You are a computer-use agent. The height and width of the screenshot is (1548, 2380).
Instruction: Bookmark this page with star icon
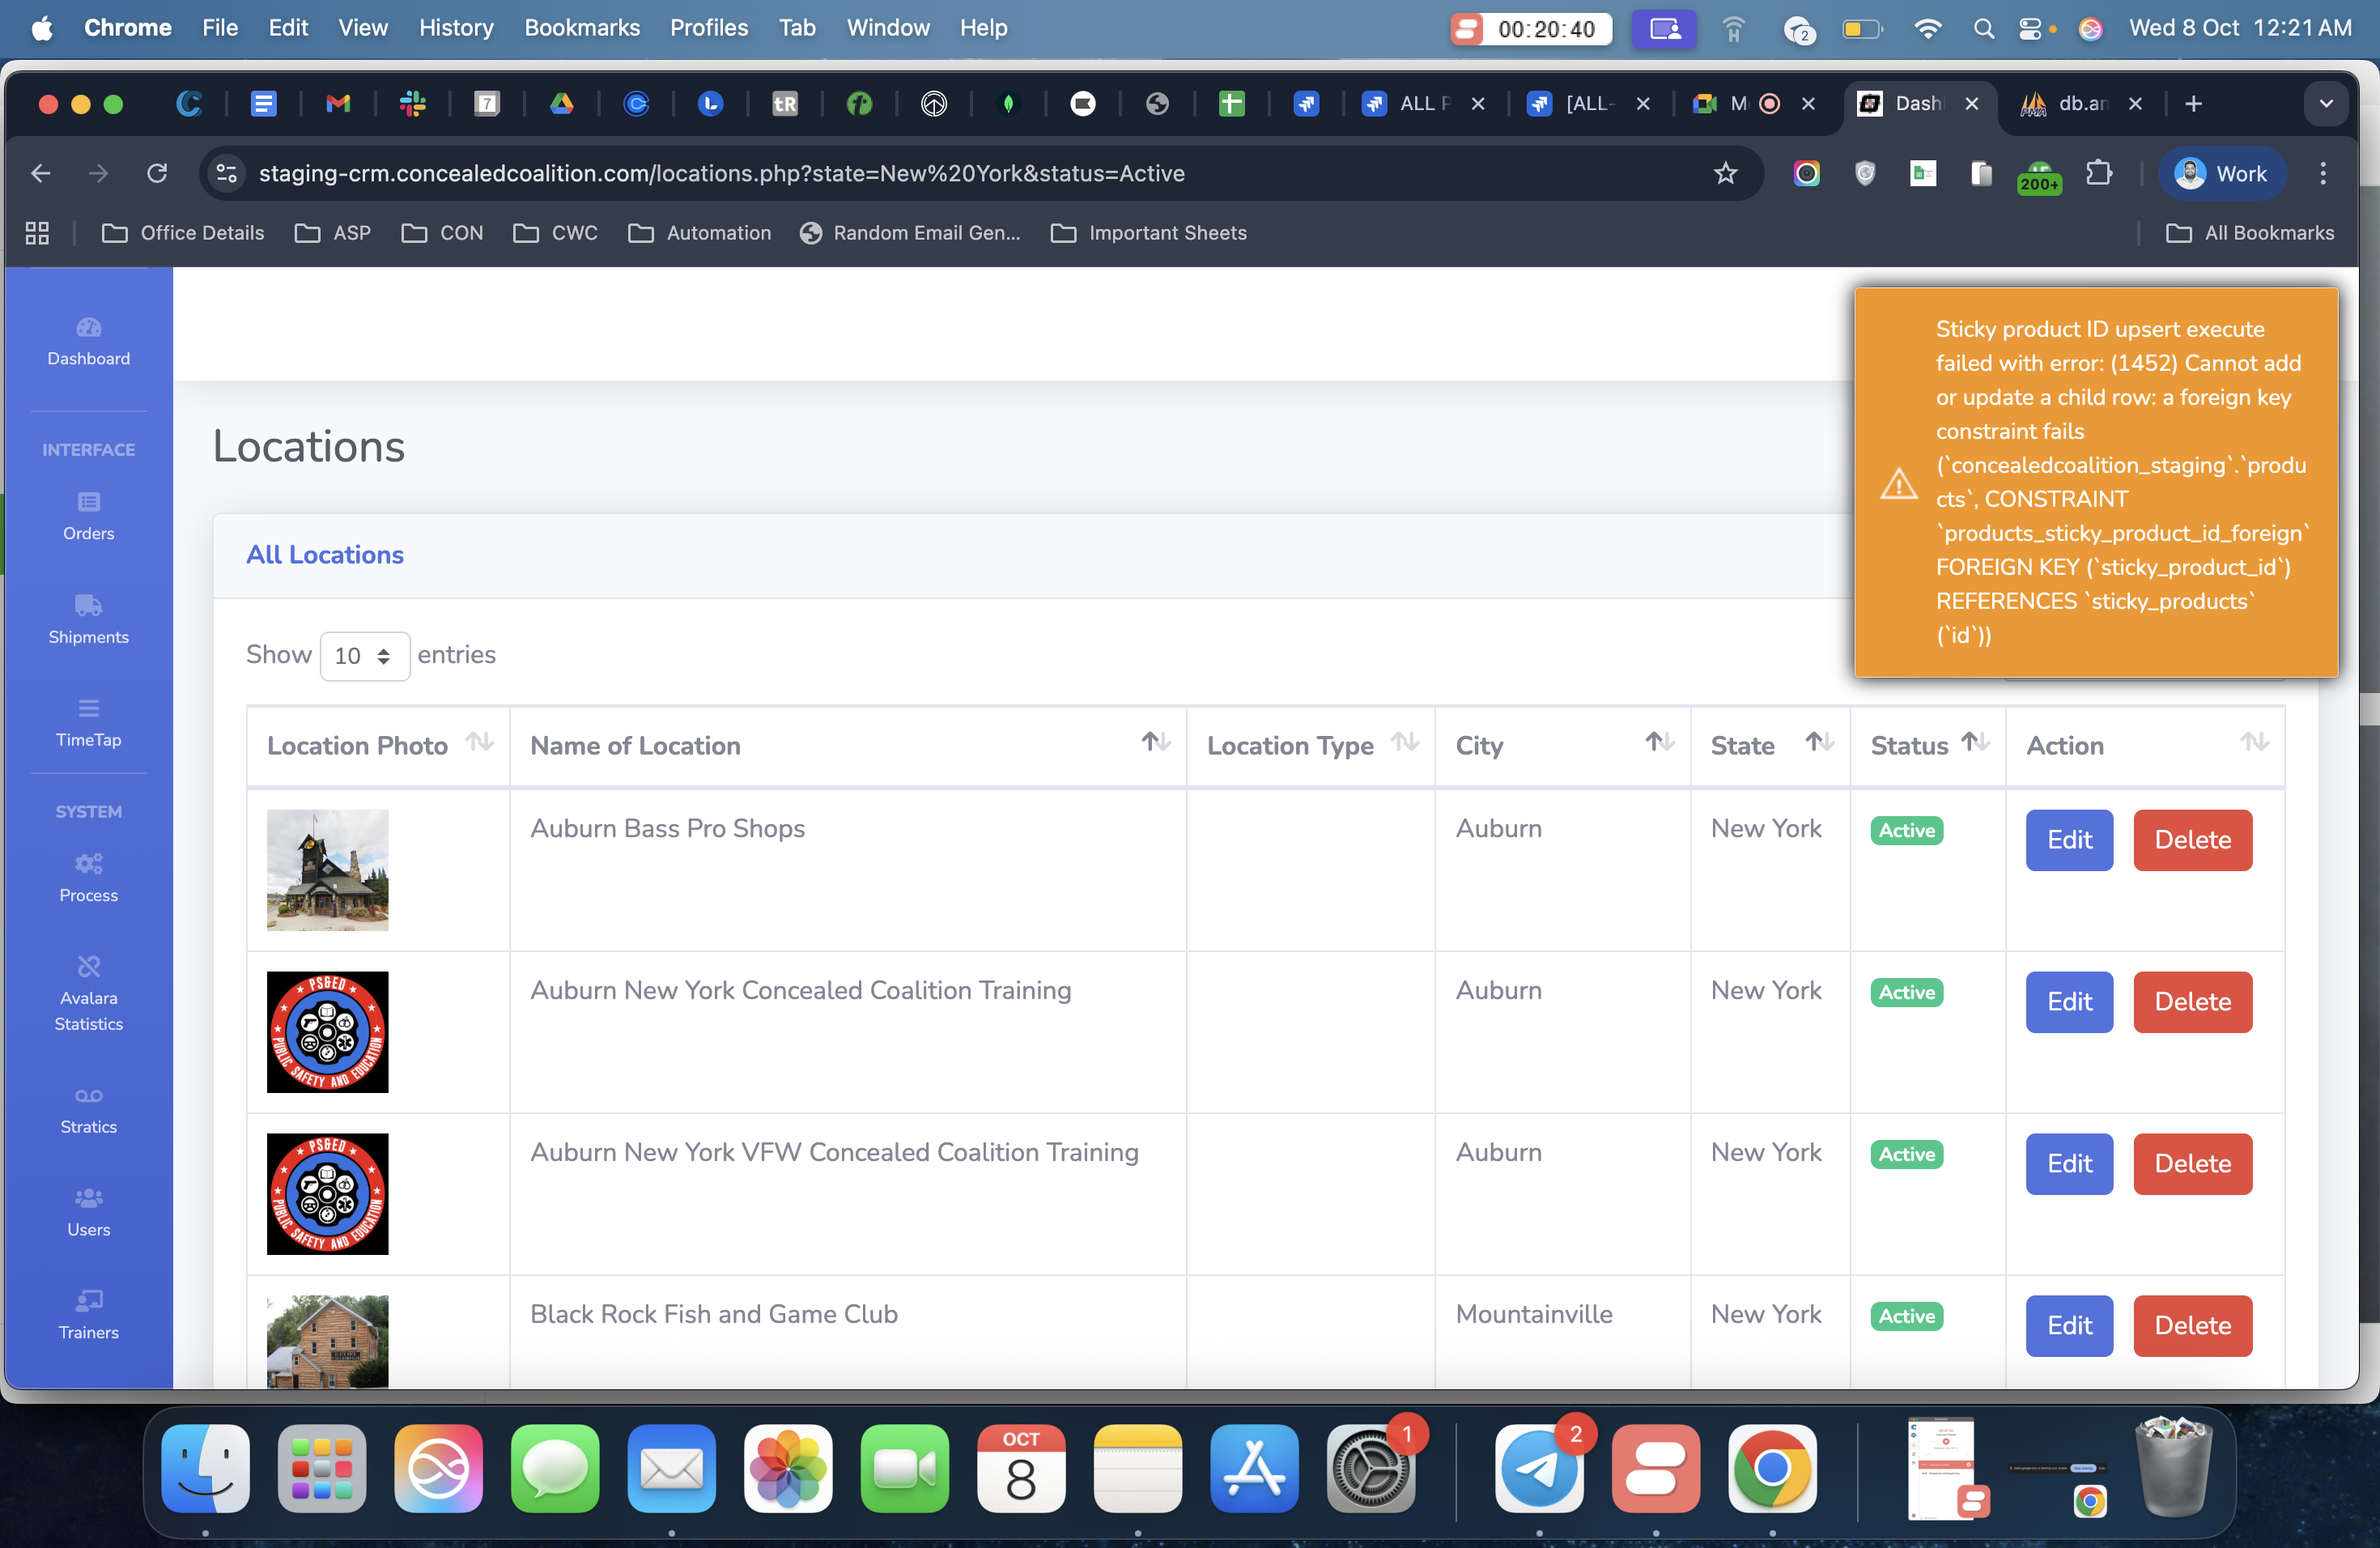(x=1725, y=173)
